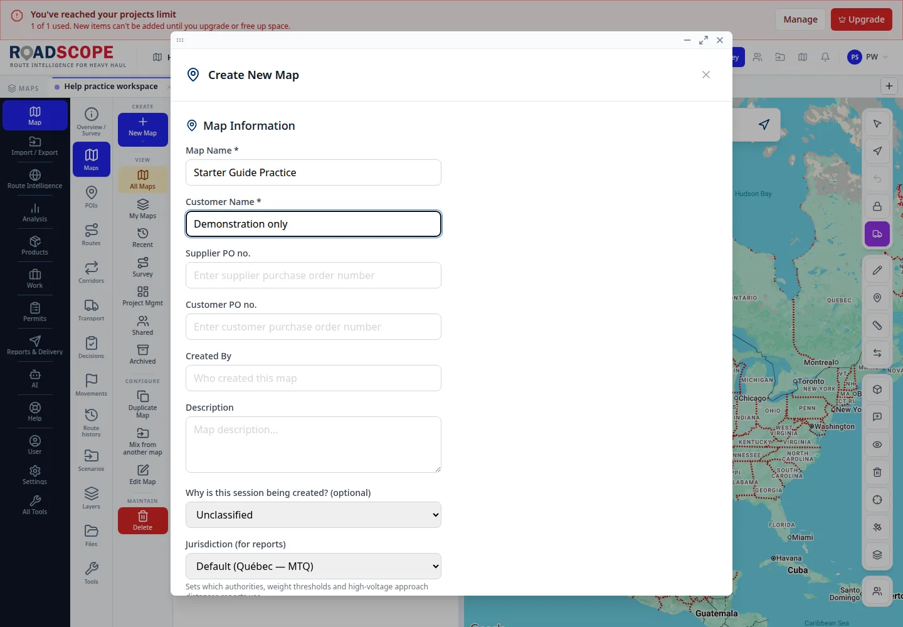Screen dimensions: 903x627
Task: Open the Transport panel
Action: pos(92,310)
